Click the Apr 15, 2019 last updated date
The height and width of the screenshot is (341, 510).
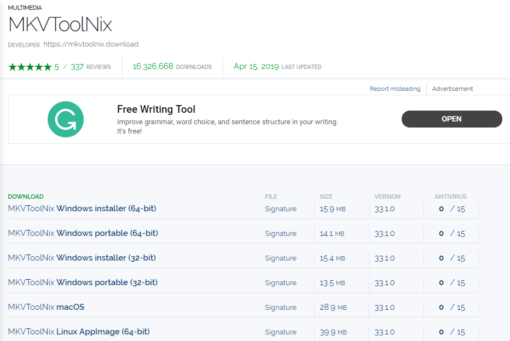pyautogui.click(x=256, y=66)
